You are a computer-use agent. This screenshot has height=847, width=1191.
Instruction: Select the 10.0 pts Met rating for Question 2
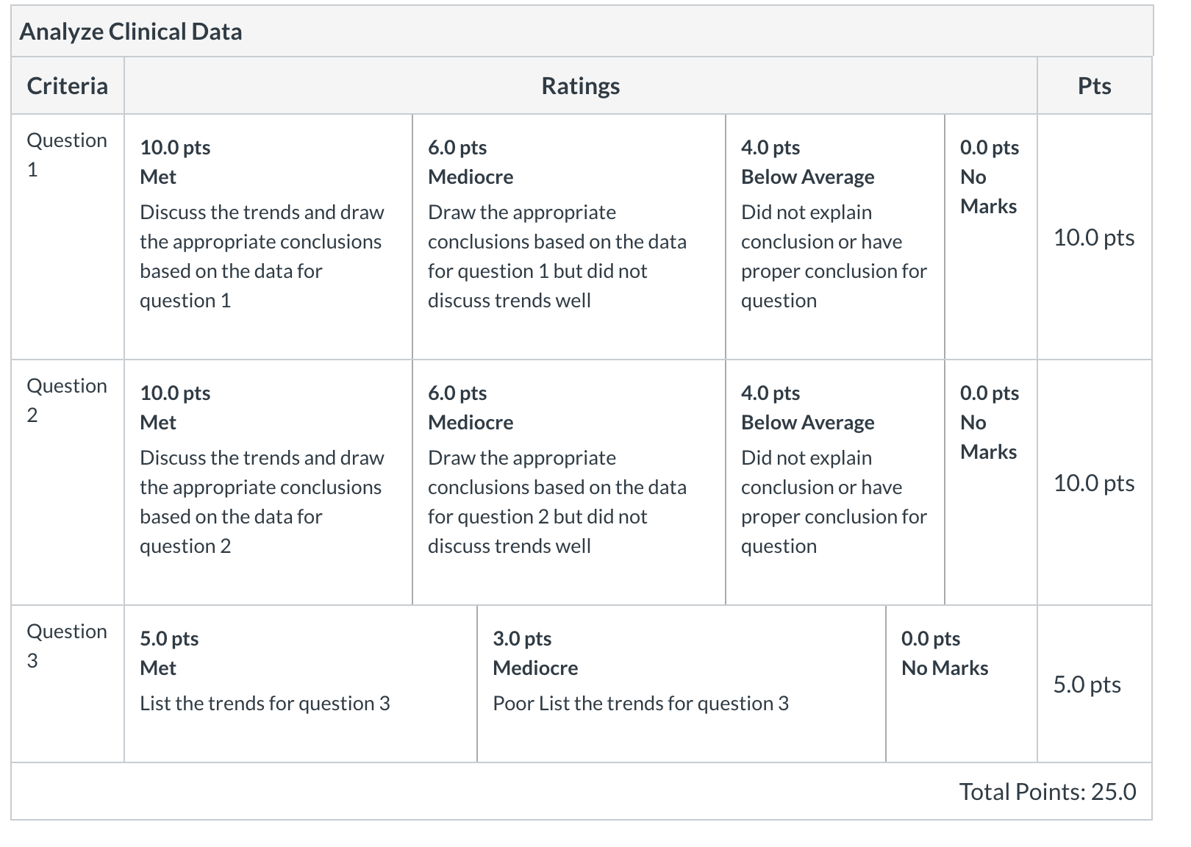click(268, 482)
